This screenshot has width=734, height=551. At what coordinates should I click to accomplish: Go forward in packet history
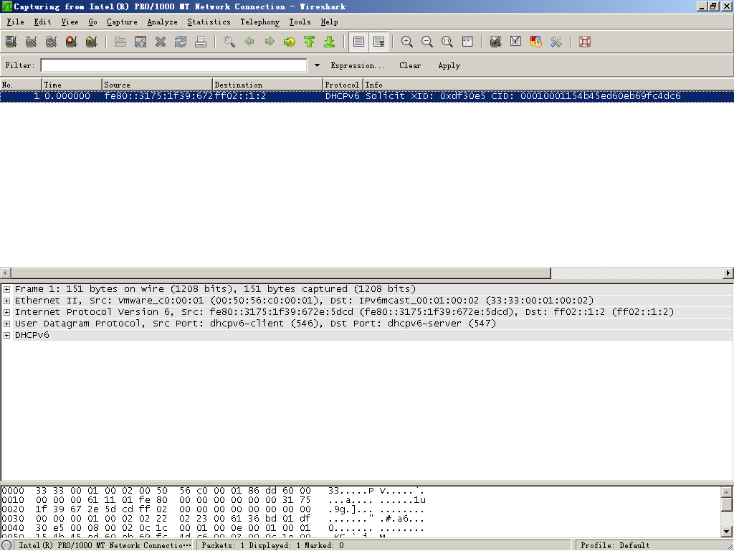pos(270,42)
